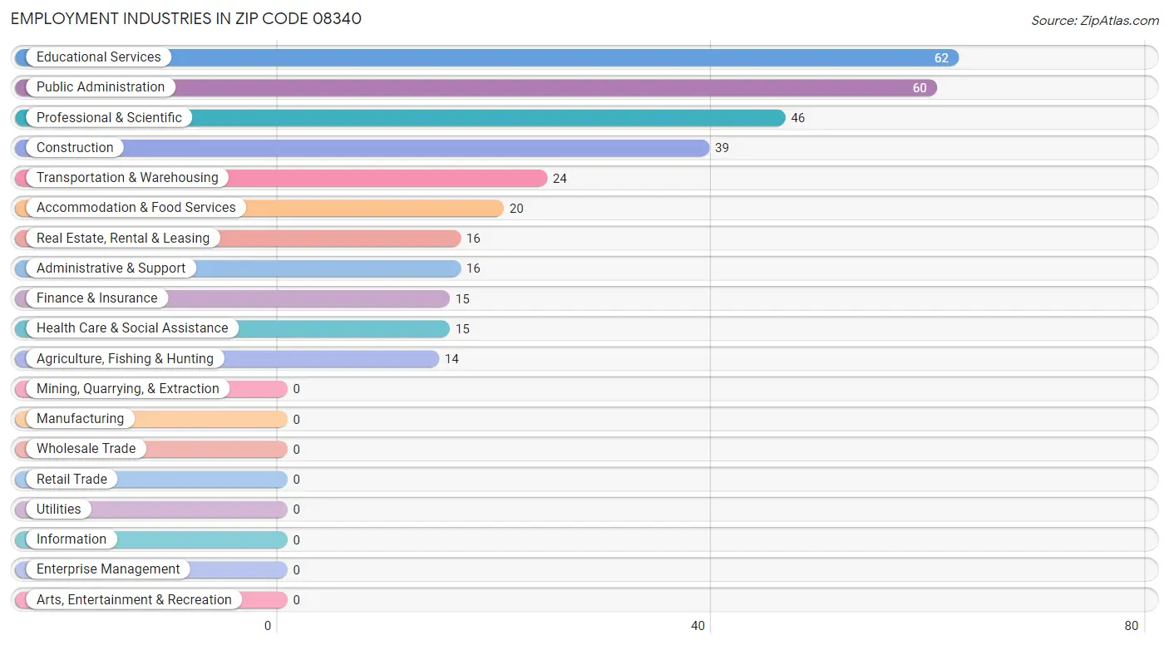Select the Administrative & Support label

pyautogui.click(x=111, y=268)
